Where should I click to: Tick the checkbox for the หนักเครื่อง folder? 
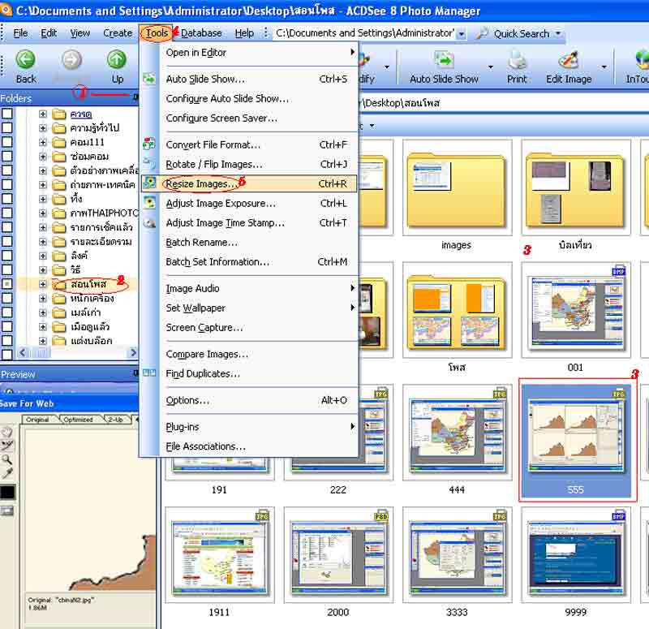7,298
